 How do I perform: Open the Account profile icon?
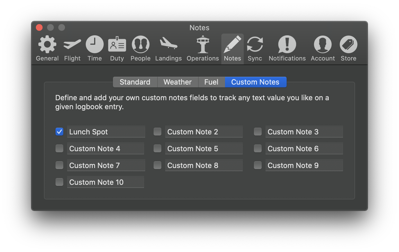pos(323,44)
